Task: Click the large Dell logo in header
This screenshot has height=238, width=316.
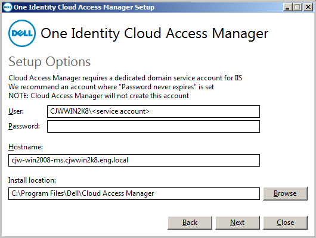Action: tap(22, 33)
